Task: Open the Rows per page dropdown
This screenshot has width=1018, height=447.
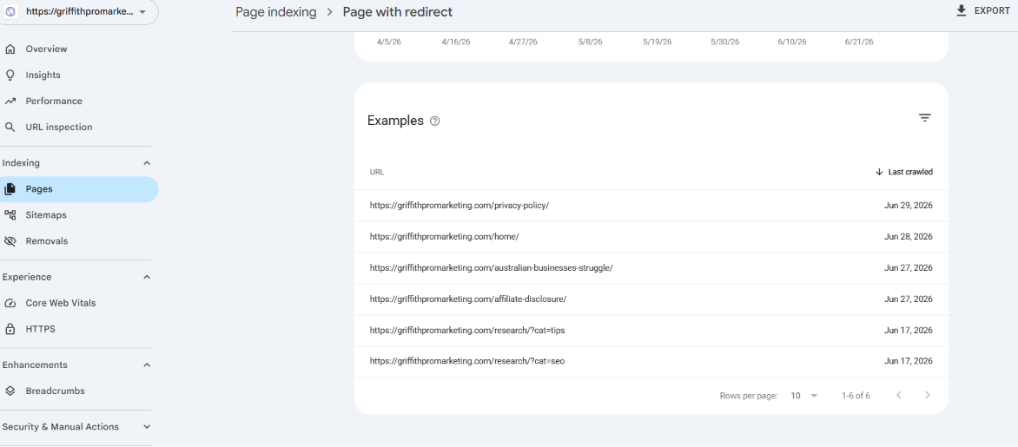Action: (804, 396)
